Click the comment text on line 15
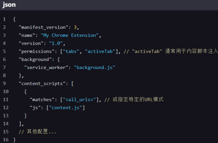 point(38,132)
